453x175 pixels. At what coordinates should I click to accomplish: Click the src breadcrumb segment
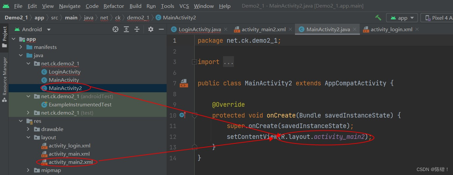click(54, 17)
